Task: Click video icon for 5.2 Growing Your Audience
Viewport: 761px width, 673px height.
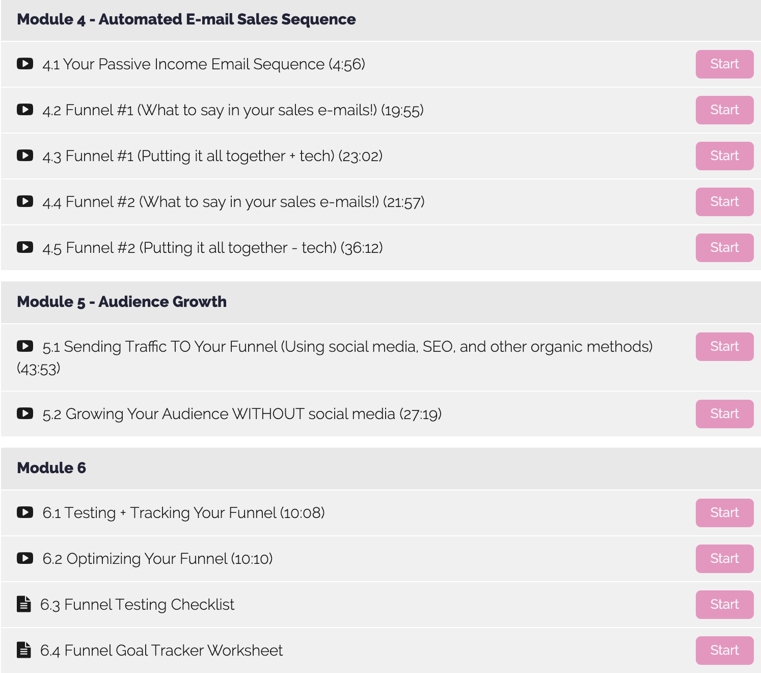Action: point(25,413)
